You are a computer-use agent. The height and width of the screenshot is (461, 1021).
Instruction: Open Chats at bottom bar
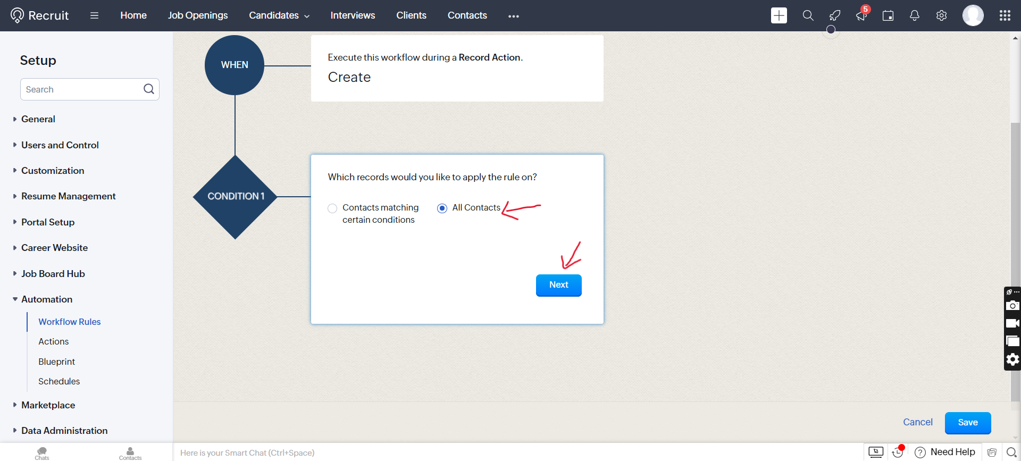tap(42, 453)
